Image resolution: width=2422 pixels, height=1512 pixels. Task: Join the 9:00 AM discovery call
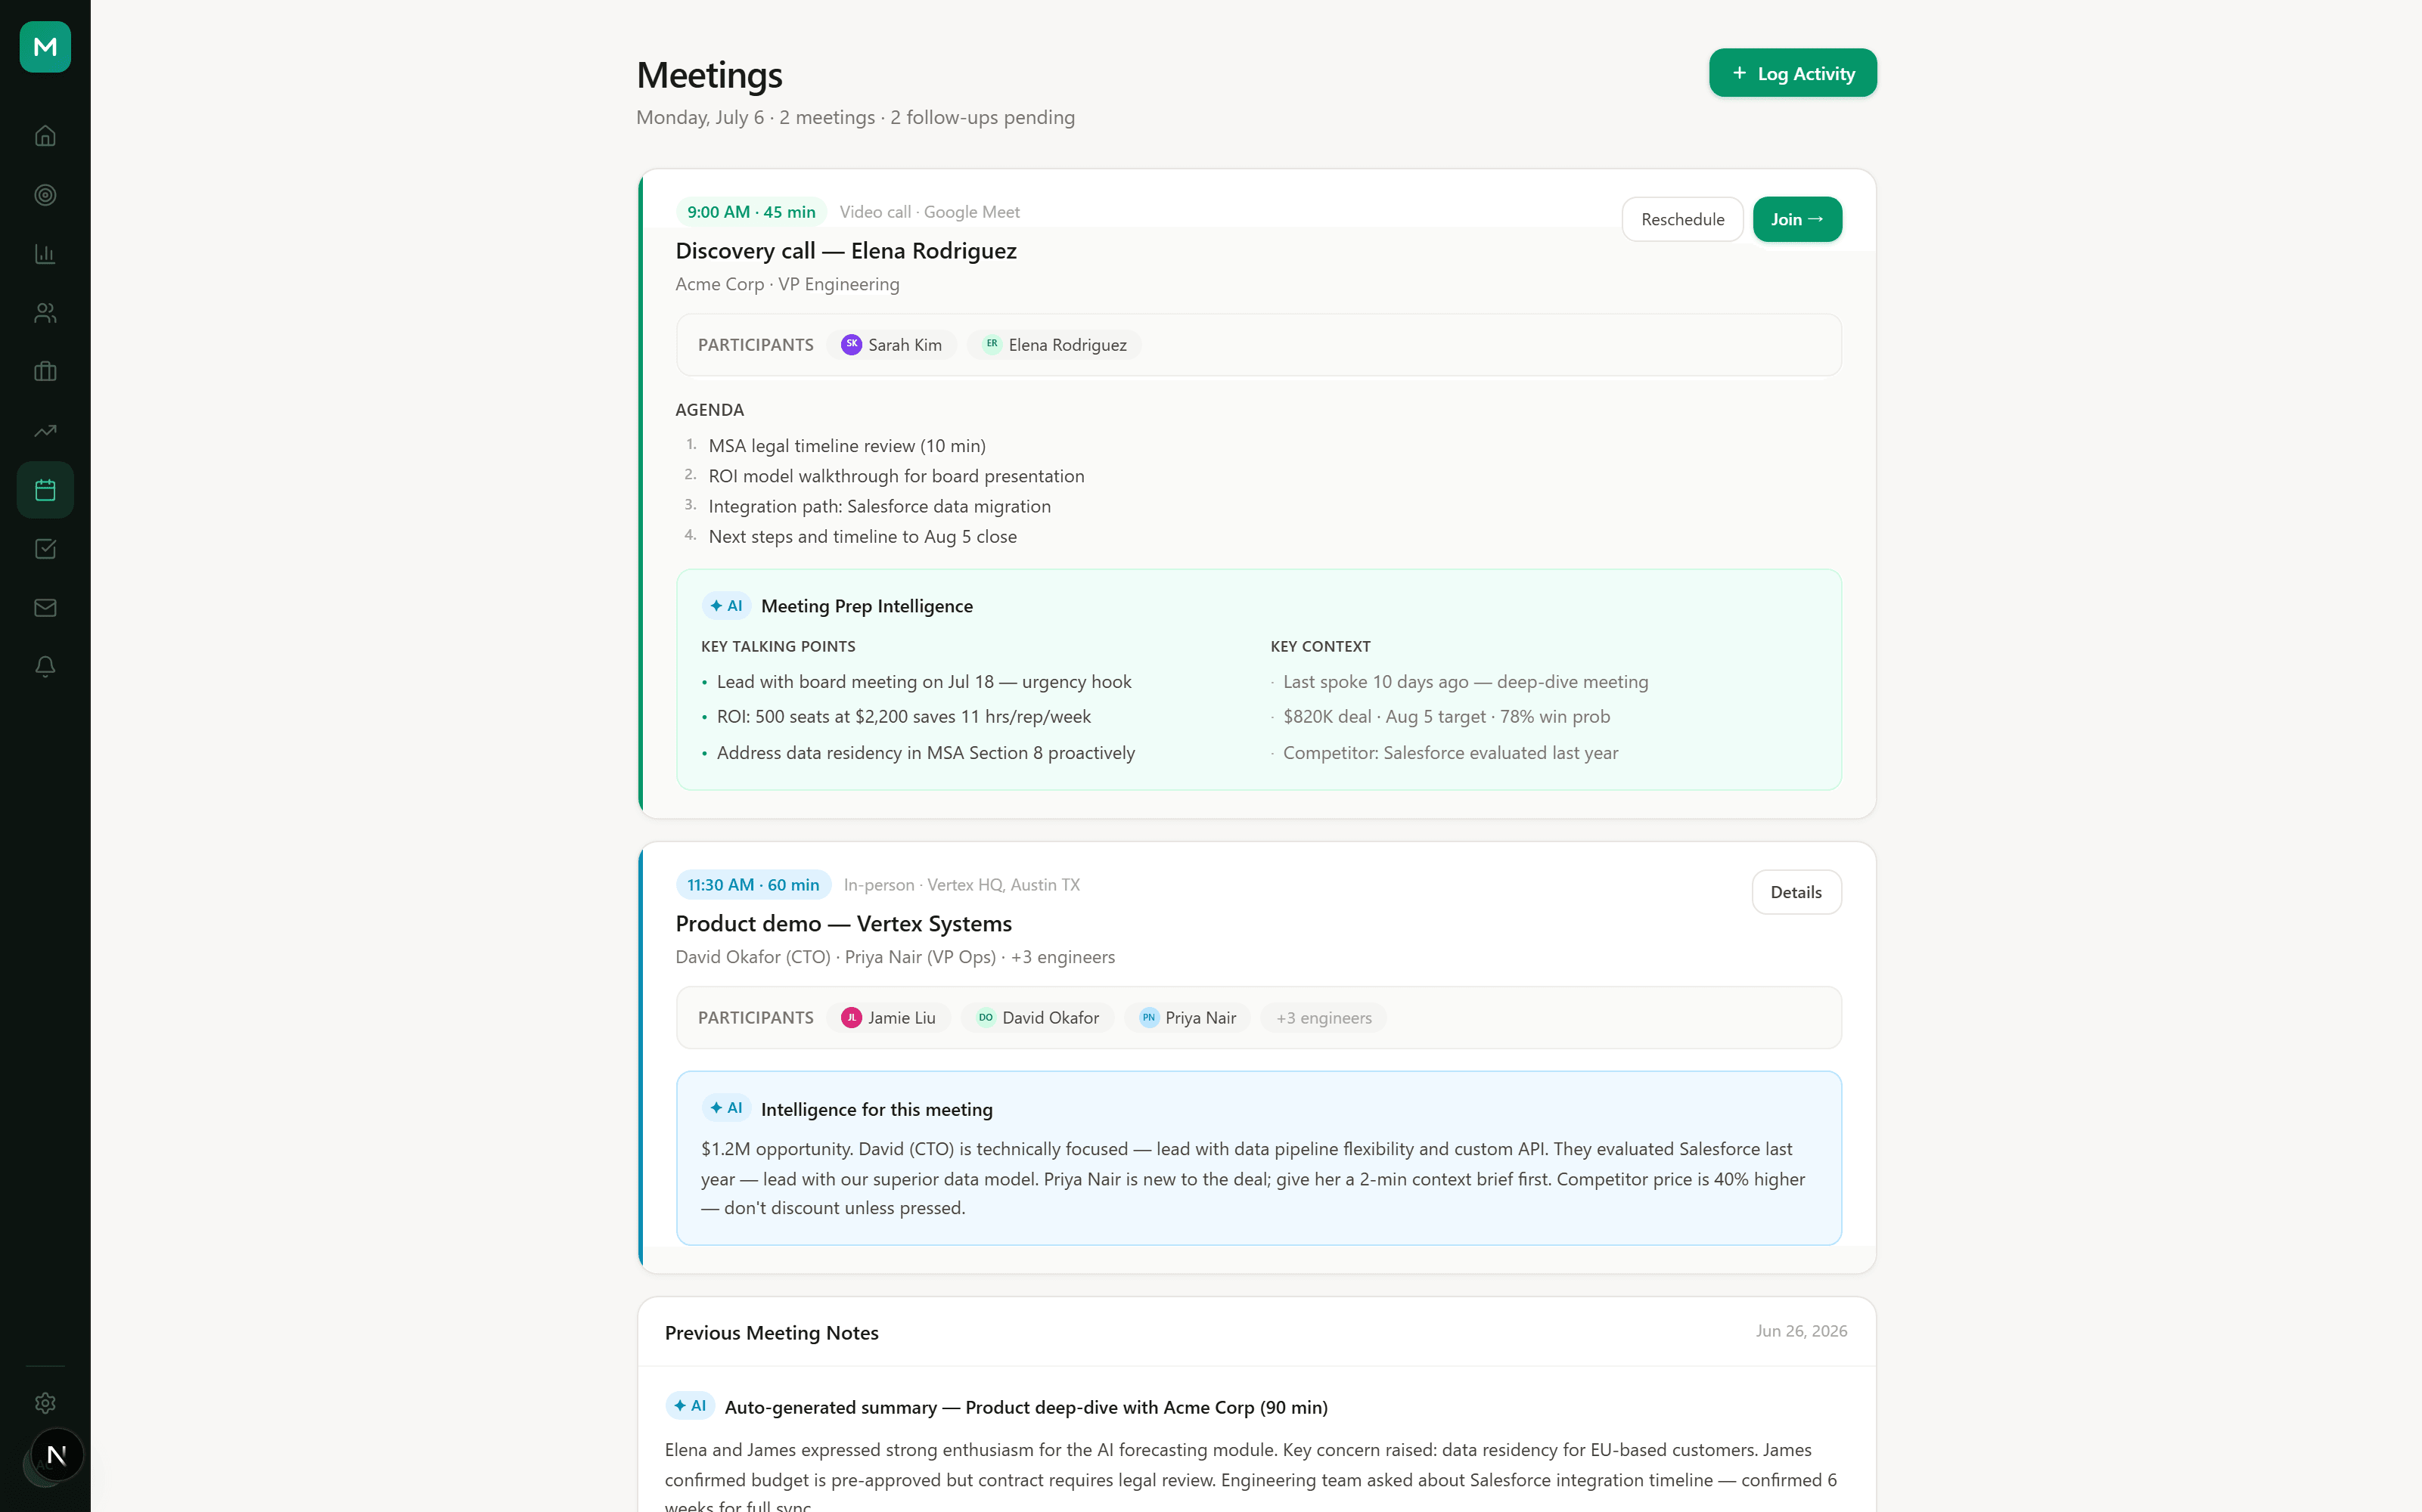tap(1796, 219)
